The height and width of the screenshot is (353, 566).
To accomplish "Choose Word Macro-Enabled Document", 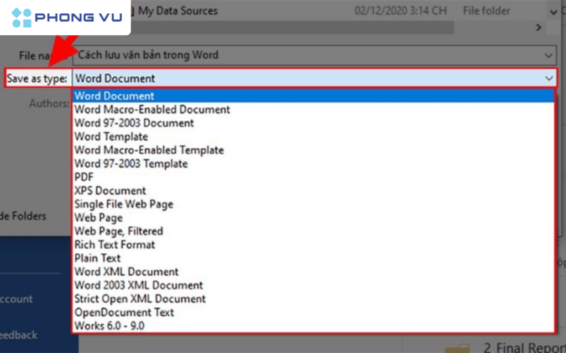I will pyautogui.click(x=152, y=109).
